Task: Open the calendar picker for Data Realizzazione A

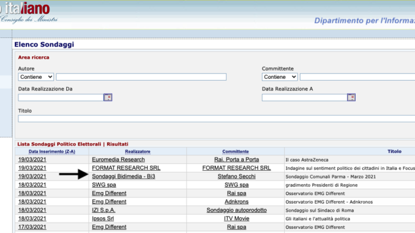Action: (x=351, y=97)
